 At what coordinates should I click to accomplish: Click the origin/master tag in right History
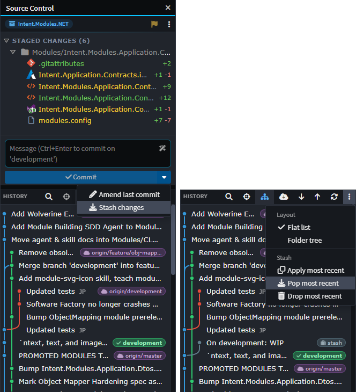coord(320,369)
